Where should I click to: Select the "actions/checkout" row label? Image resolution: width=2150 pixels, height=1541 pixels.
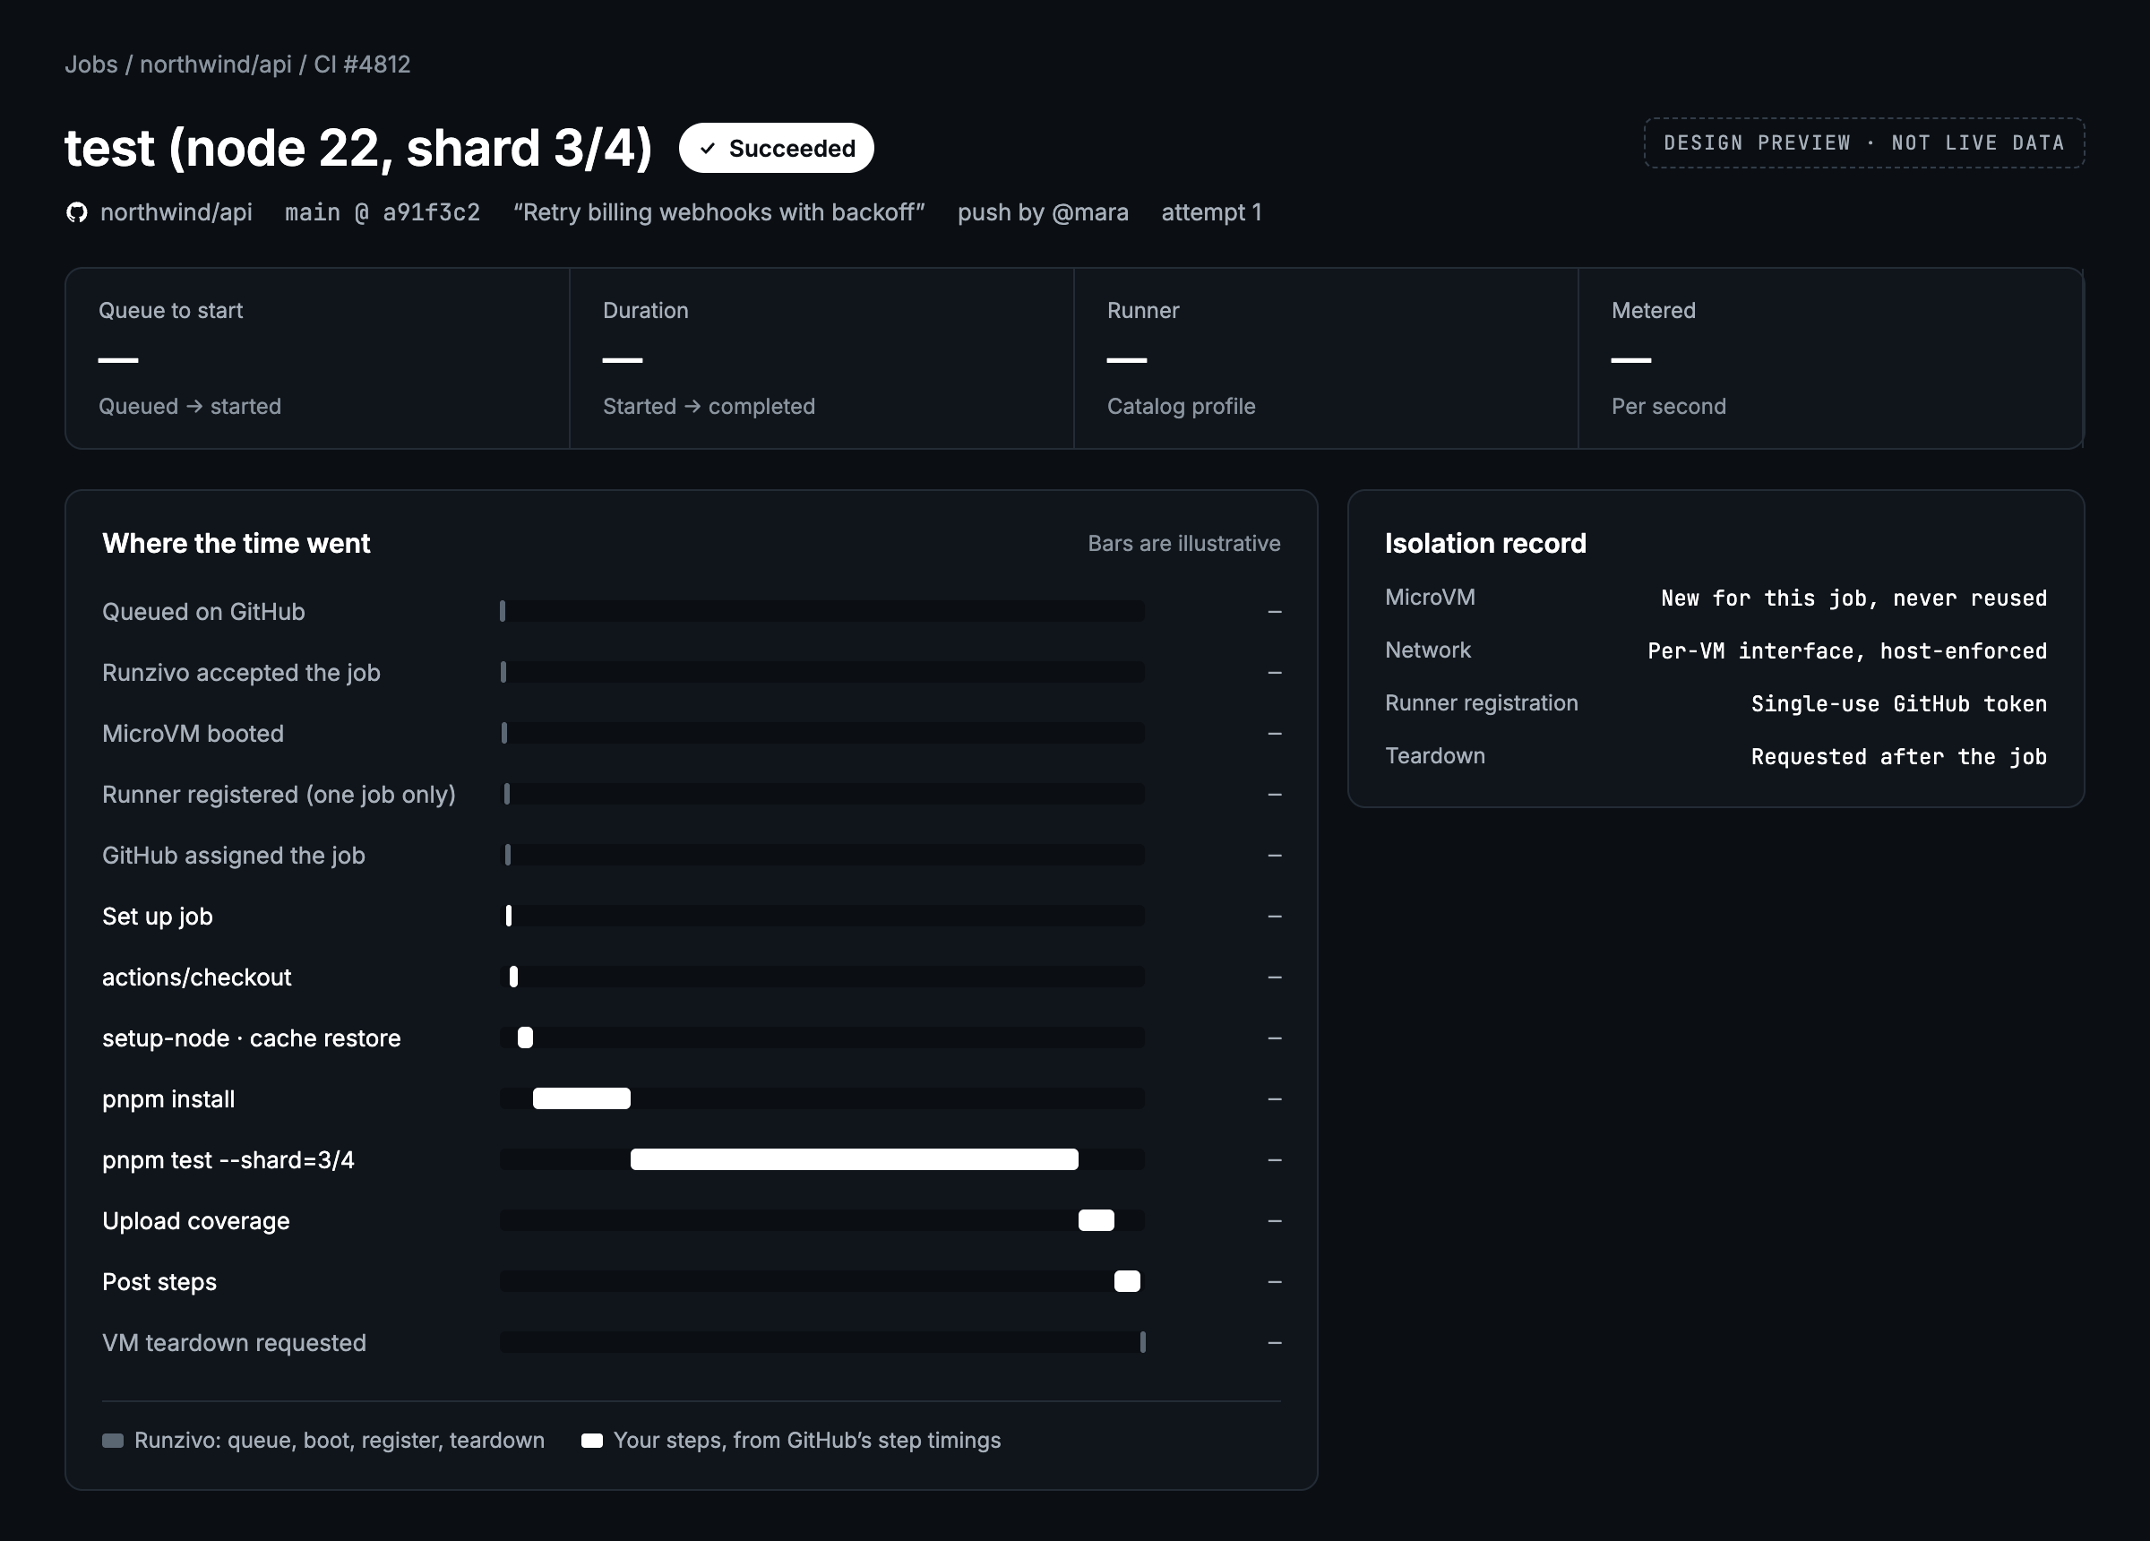[196, 977]
